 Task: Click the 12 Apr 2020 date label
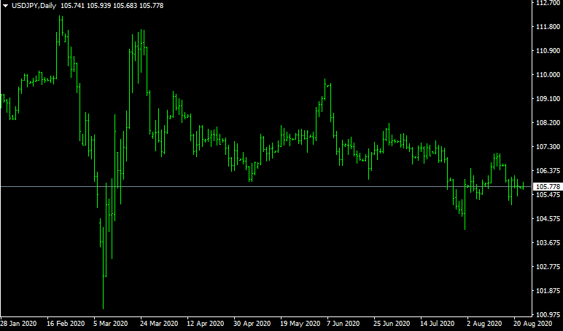click(x=206, y=324)
